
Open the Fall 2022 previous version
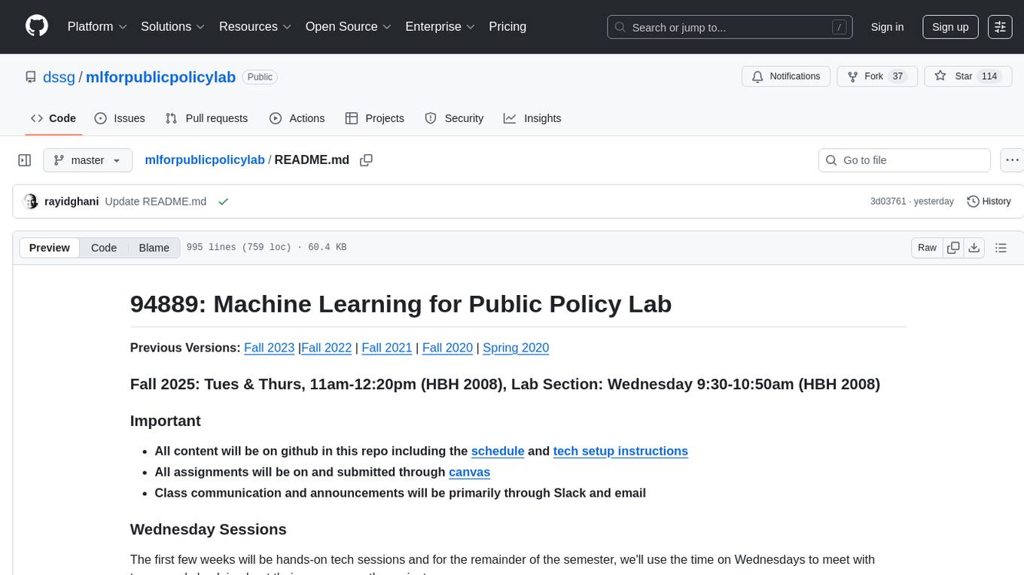(327, 348)
